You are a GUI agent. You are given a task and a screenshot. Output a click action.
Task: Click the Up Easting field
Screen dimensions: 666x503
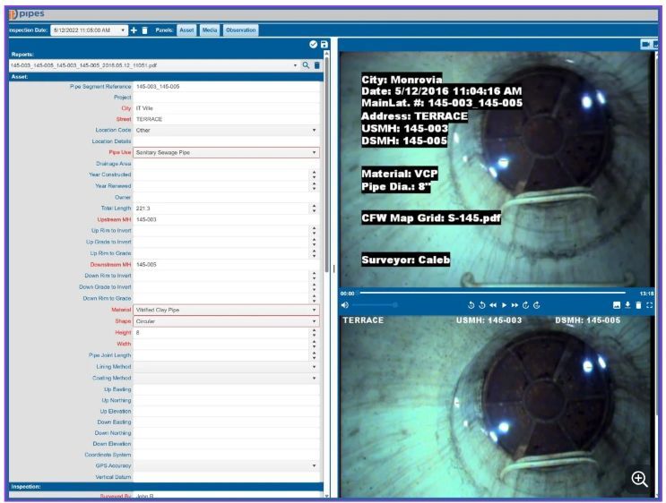(227, 389)
